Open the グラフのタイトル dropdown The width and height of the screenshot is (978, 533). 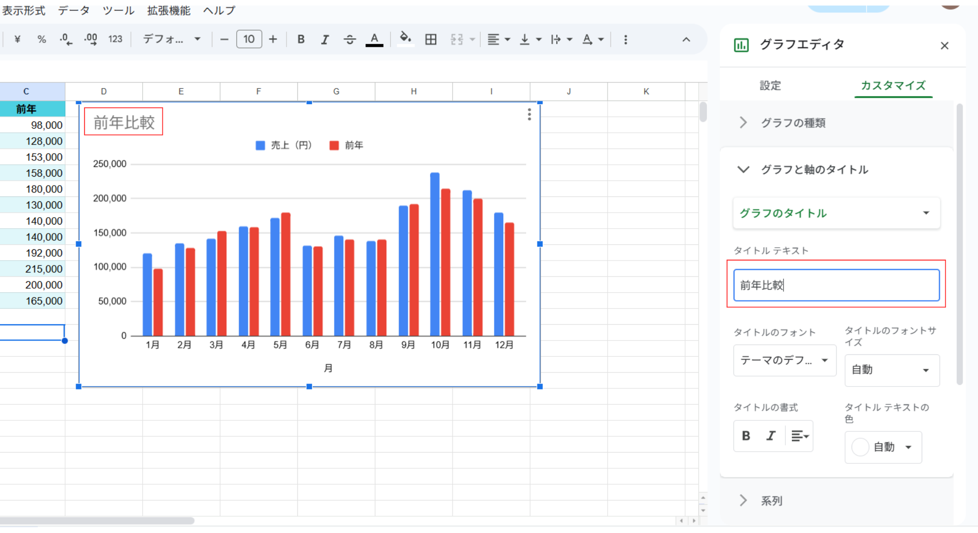(x=836, y=213)
